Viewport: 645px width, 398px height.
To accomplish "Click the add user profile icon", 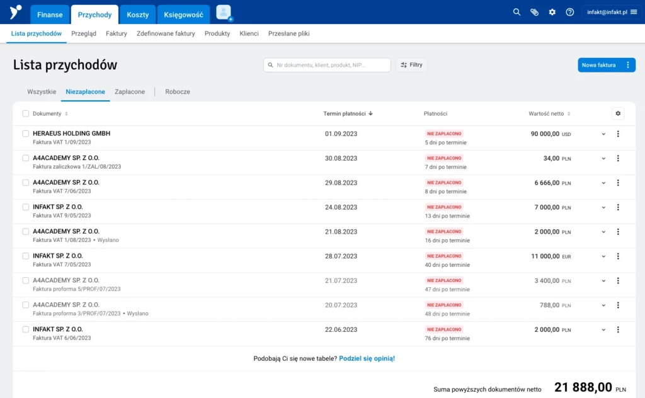I will (x=224, y=13).
